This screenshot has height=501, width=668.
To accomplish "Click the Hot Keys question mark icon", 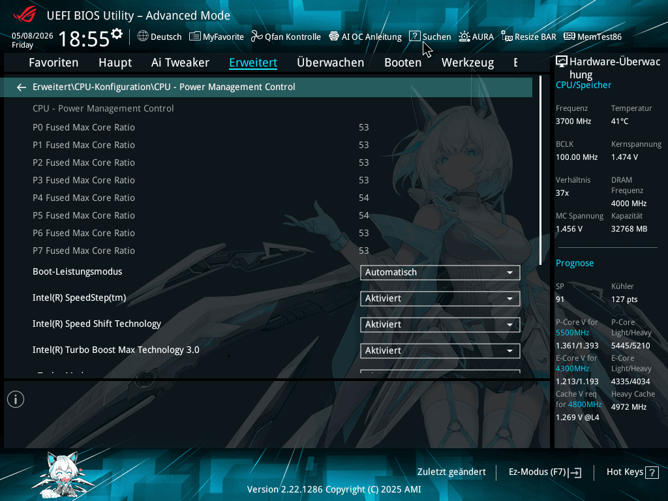I will pyautogui.click(x=652, y=472).
